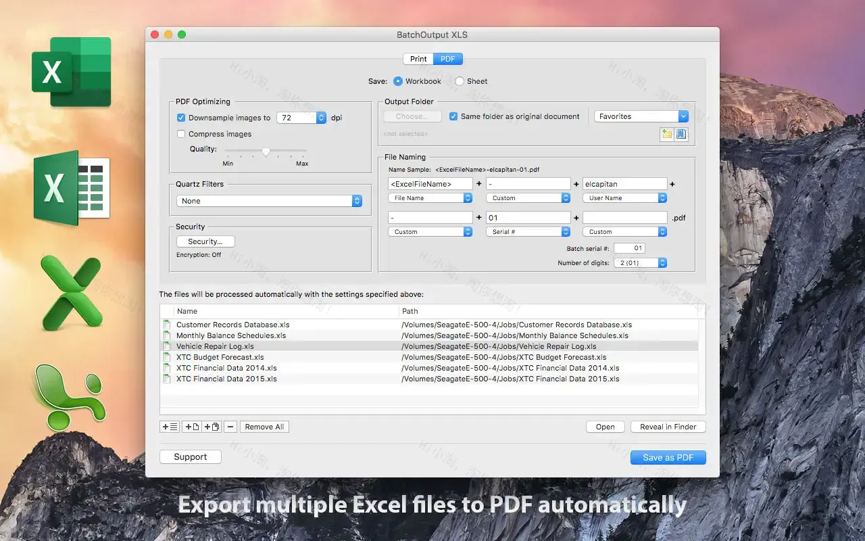Open the Favorites output folder dropdown
Screen dimensions: 865x541
pyautogui.click(x=641, y=116)
